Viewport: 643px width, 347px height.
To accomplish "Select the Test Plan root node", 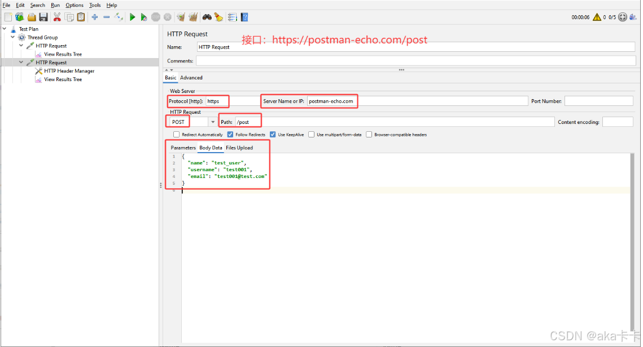I will click(28, 29).
